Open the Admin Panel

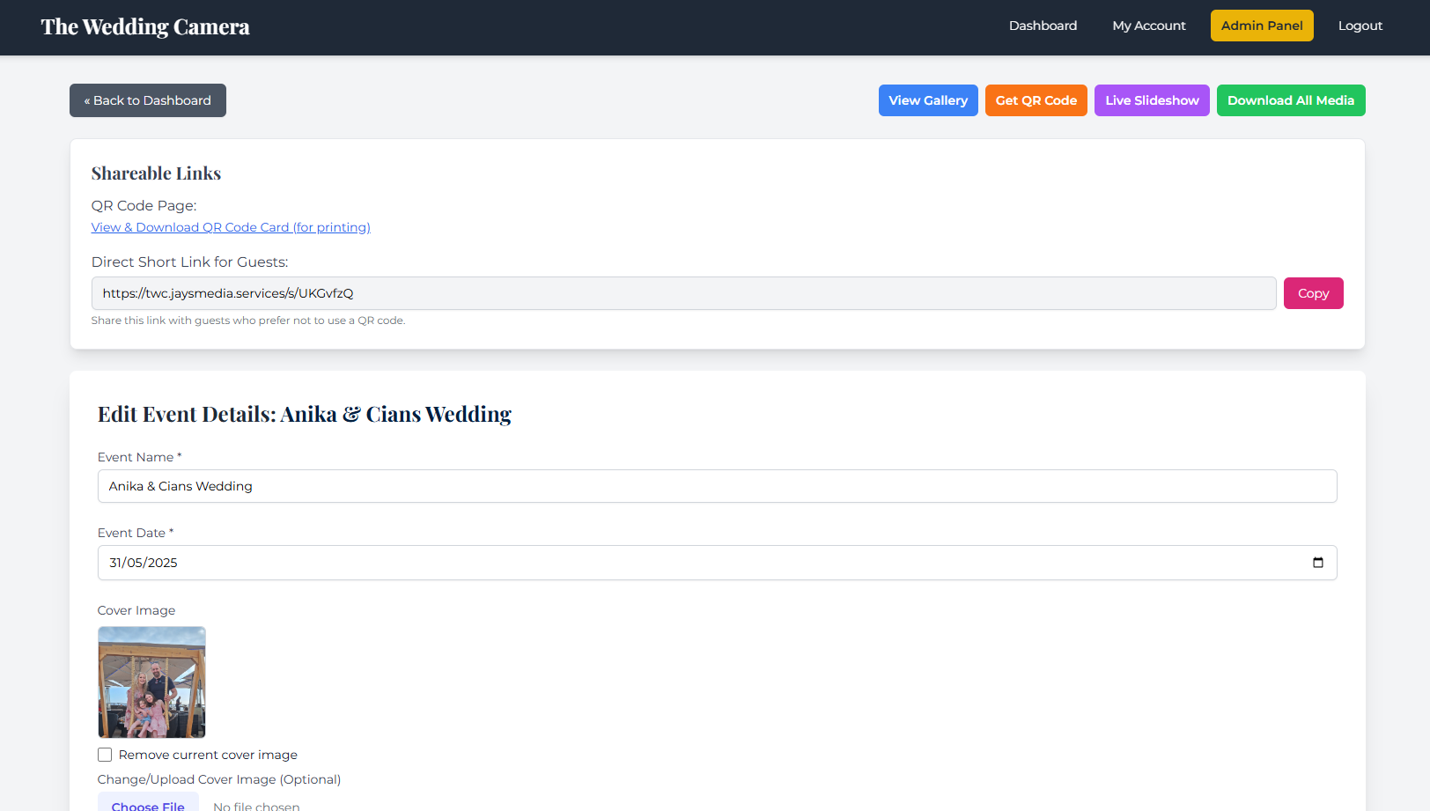tap(1261, 26)
